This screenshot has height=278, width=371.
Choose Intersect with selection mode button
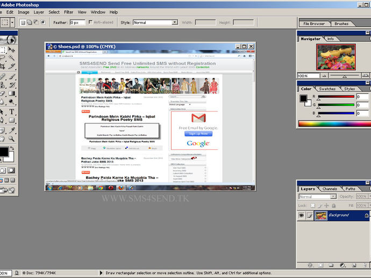[43, 22]
